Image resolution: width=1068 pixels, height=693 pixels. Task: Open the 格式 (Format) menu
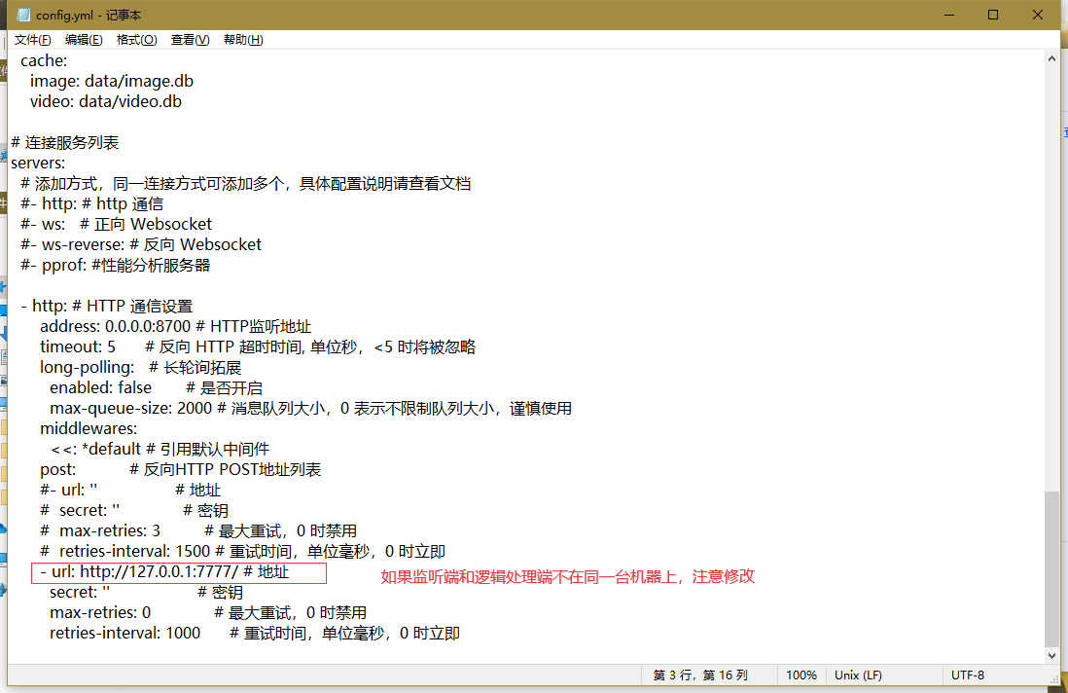136,40
